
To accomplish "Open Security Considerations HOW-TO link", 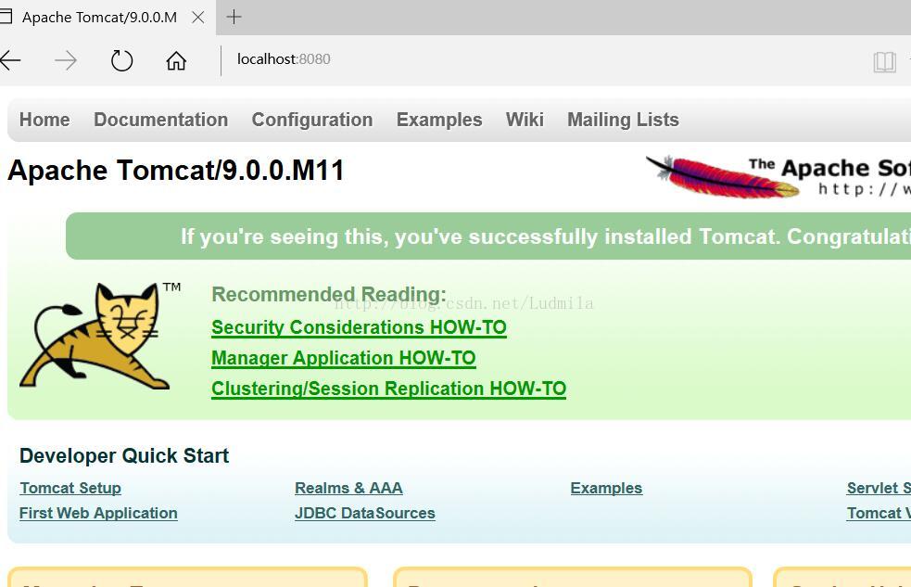I will 359,327.
